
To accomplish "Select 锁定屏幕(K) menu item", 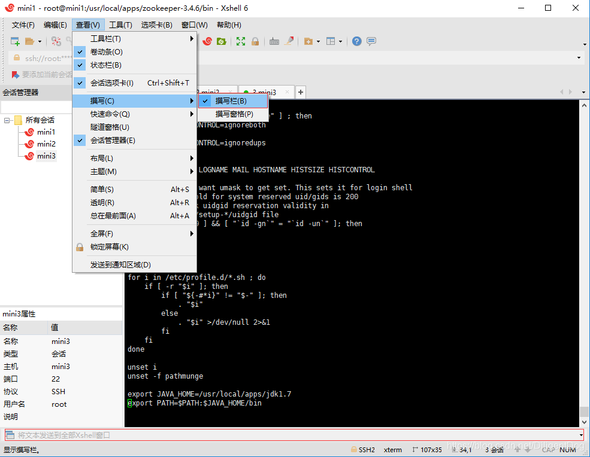I will 134,247.
